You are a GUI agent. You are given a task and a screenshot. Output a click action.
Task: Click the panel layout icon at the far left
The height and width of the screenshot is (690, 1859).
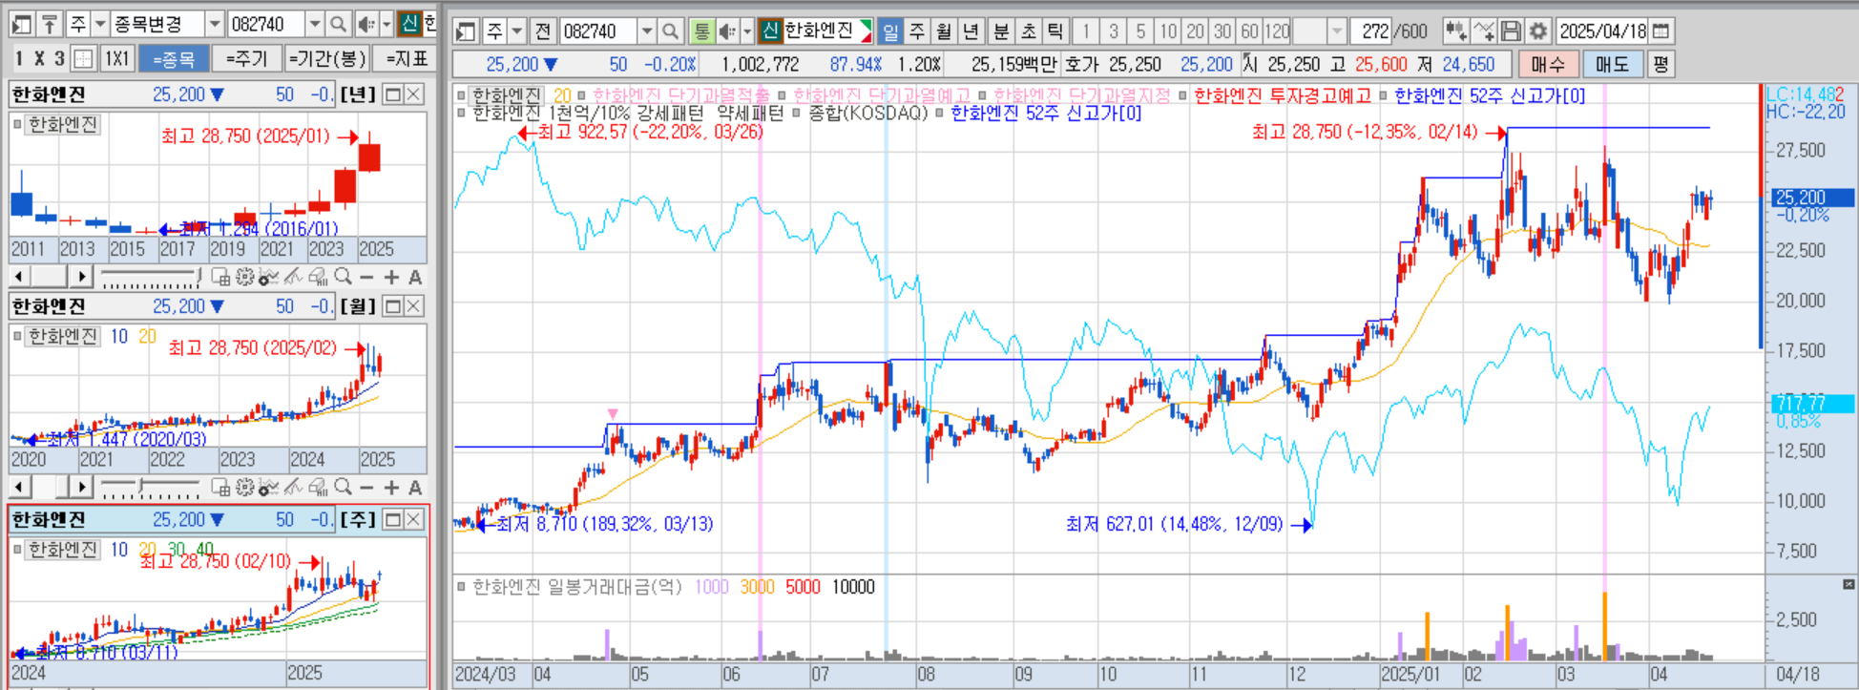coord(22,24)
